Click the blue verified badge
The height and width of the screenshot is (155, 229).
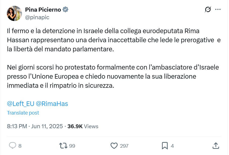[66, 10]
